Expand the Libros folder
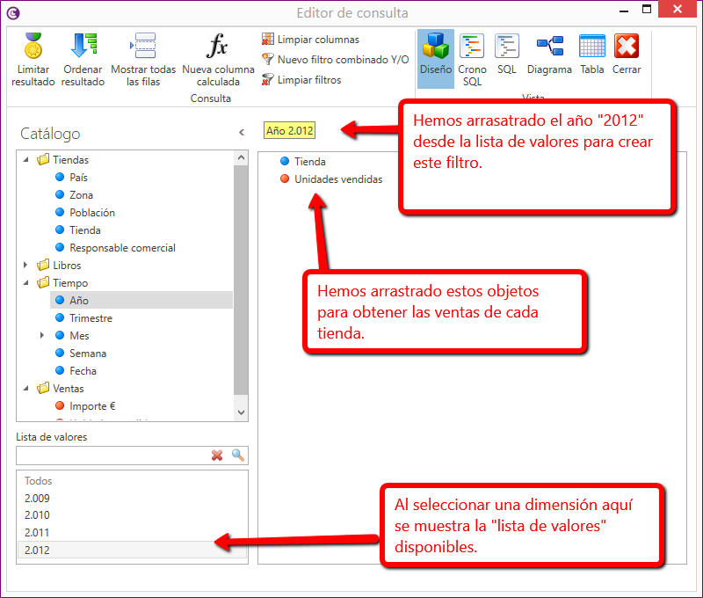 [28, 266]
